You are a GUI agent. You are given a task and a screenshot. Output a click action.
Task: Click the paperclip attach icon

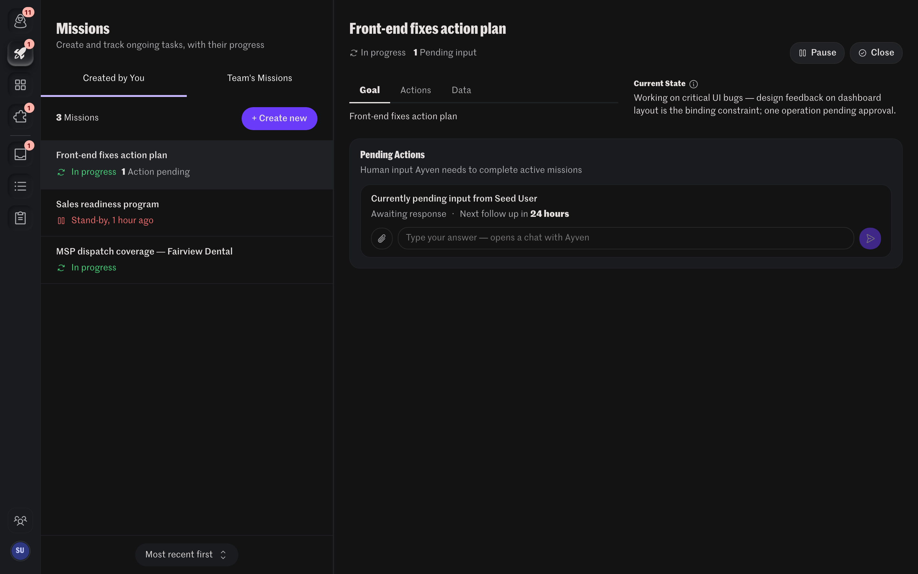382,239
